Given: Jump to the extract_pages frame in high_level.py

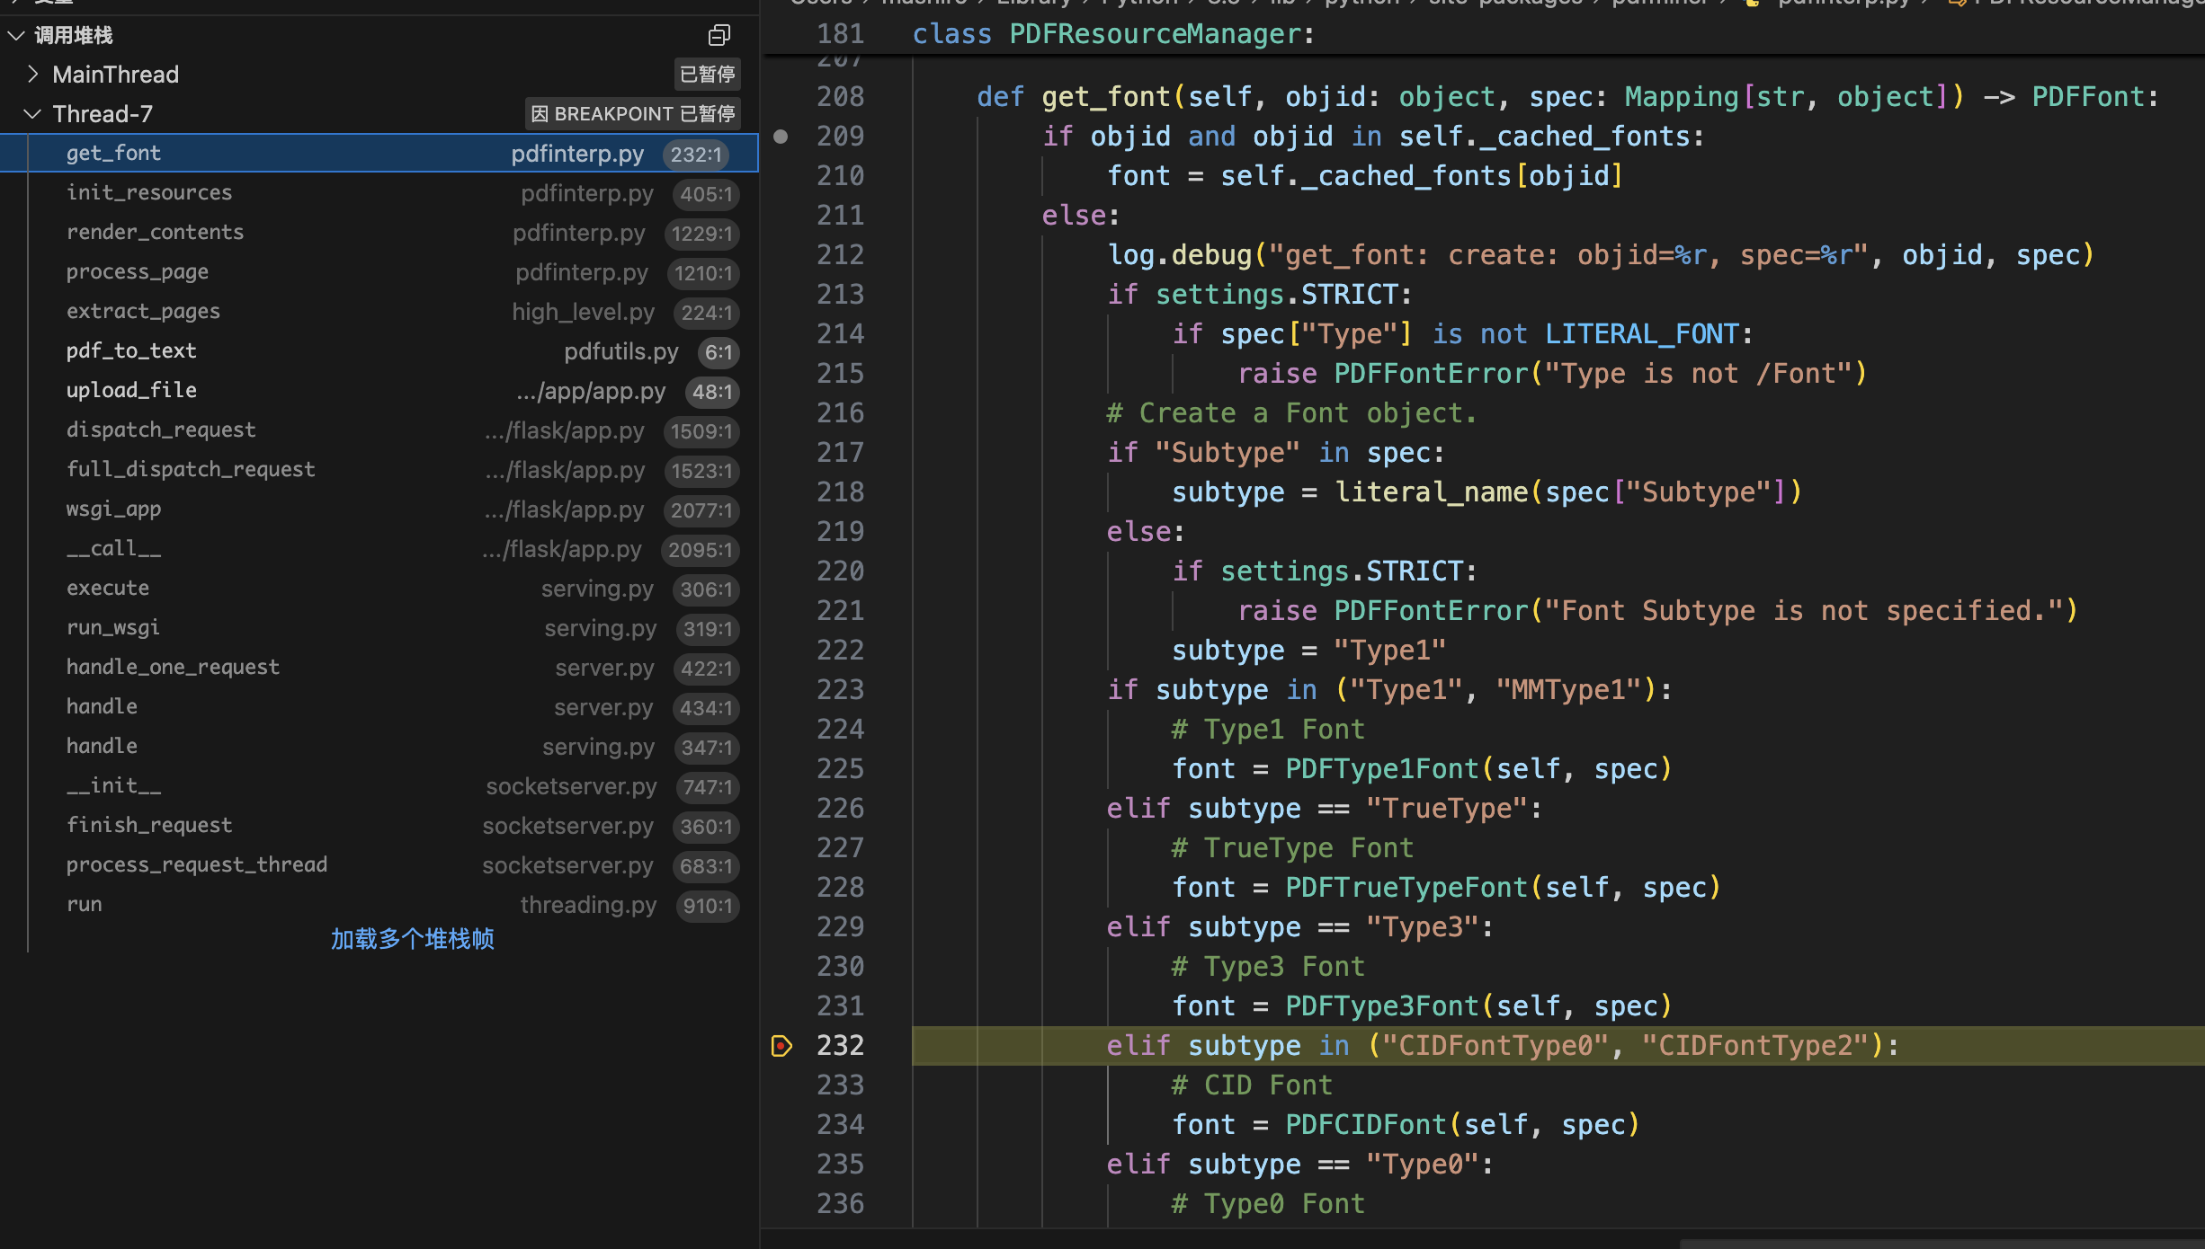Looking at the screenshot, I should pos(379,311).
